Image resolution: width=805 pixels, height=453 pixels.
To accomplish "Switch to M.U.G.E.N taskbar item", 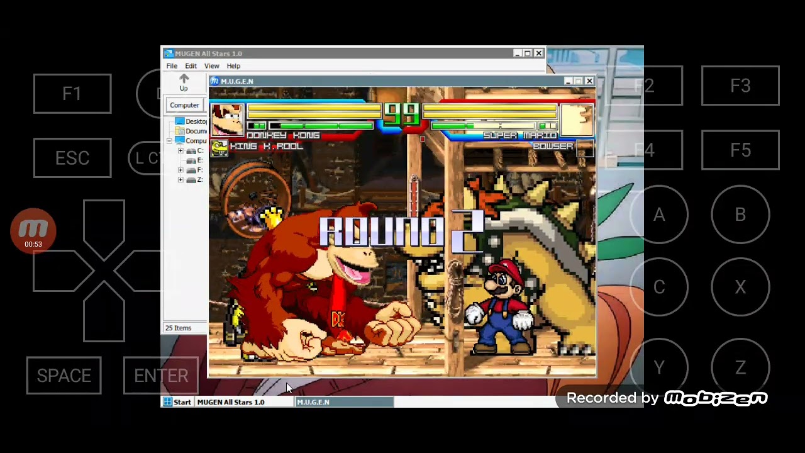I will coord(345,402).
